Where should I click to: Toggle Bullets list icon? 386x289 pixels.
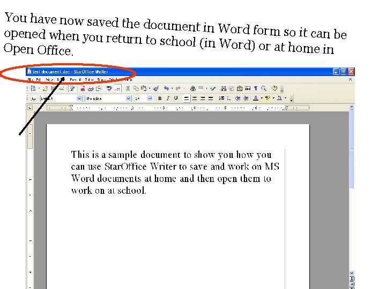click(x=229, y=98)
